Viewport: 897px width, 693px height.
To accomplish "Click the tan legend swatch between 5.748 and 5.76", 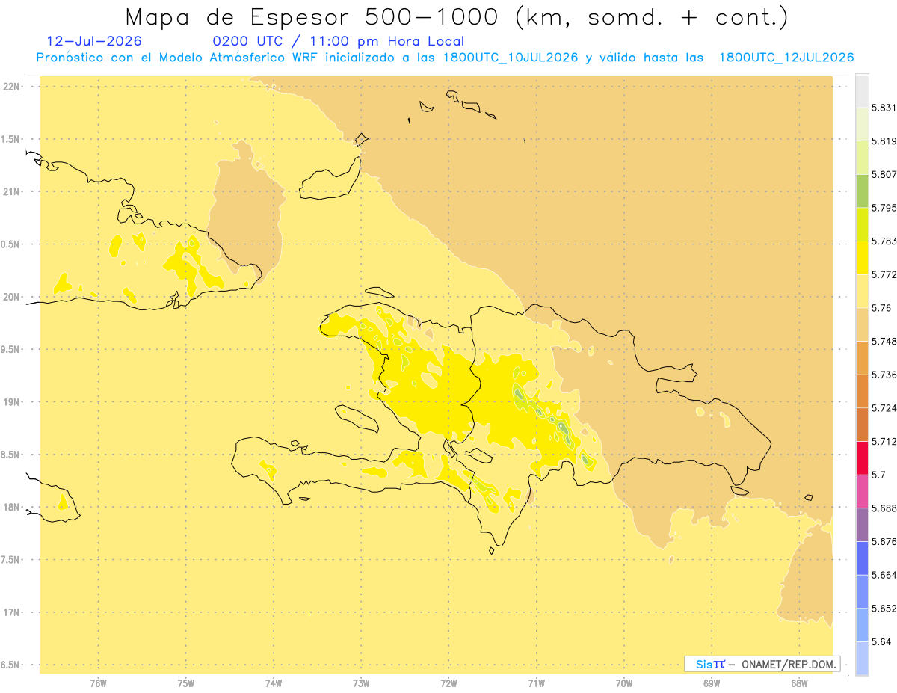I will point(862,324).
